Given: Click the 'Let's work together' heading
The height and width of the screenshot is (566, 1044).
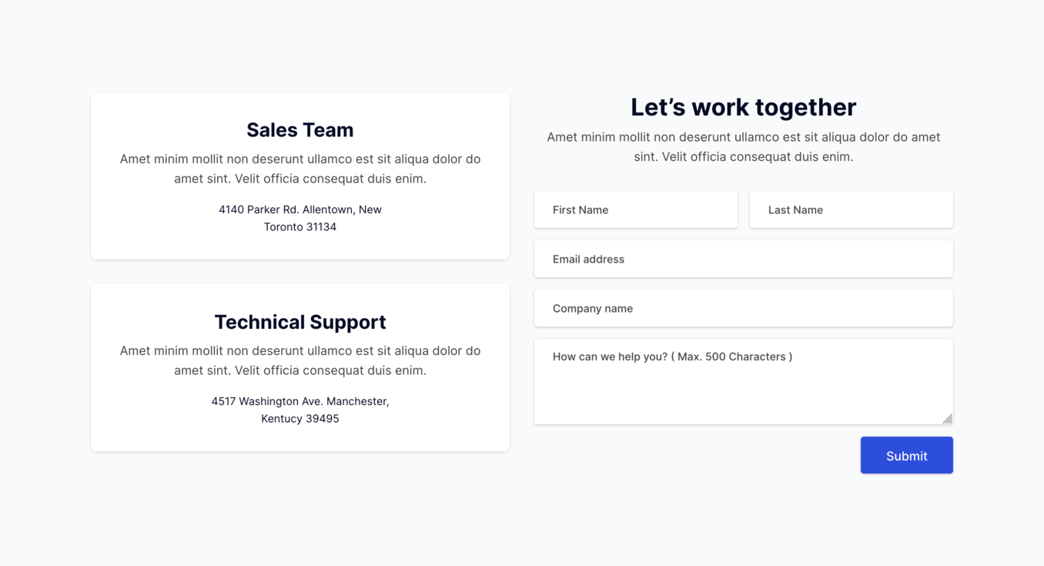Looking at the screenshot, I should click(x=744, y=107).
